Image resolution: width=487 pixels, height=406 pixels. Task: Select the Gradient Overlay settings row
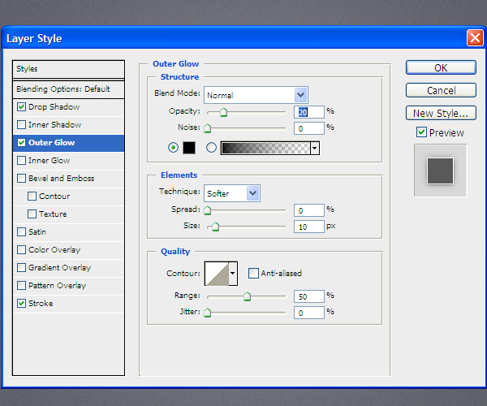[x=69, y=268]
